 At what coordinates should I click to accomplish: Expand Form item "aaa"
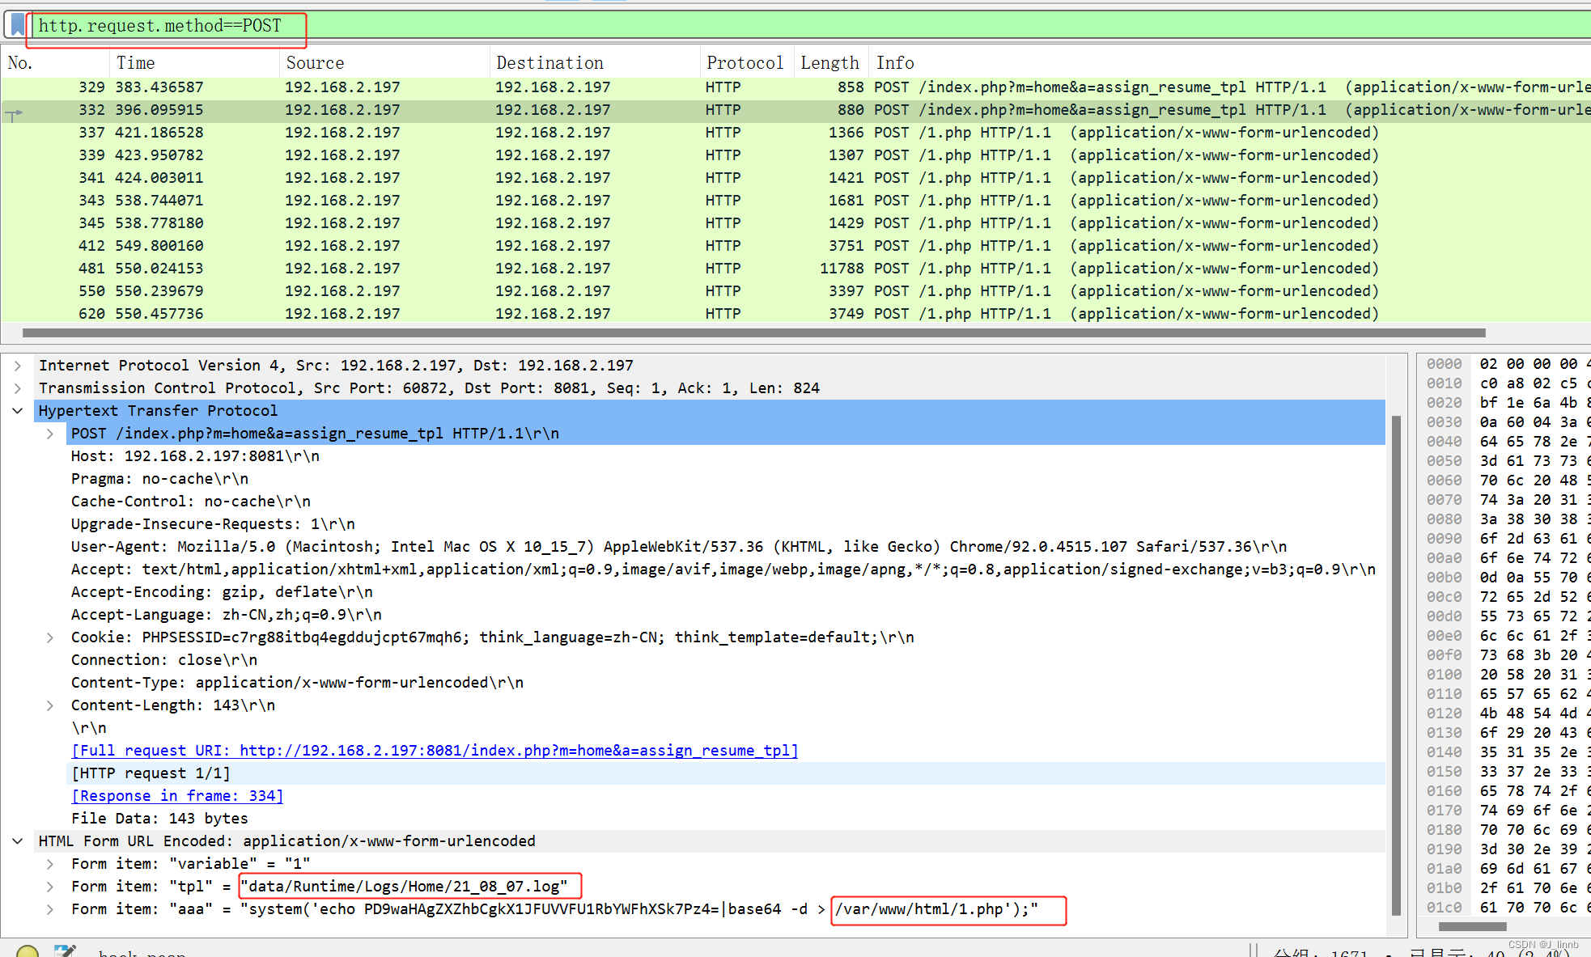pos(51,908)
